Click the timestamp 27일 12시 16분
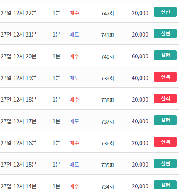 [x=19, y=143]
